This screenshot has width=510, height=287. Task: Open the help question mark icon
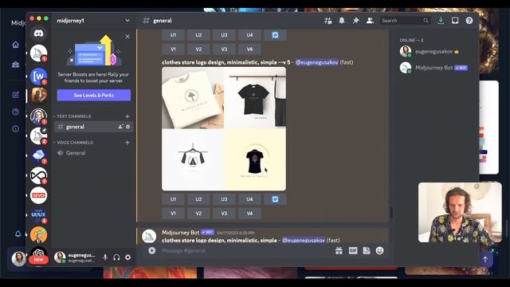469,21
